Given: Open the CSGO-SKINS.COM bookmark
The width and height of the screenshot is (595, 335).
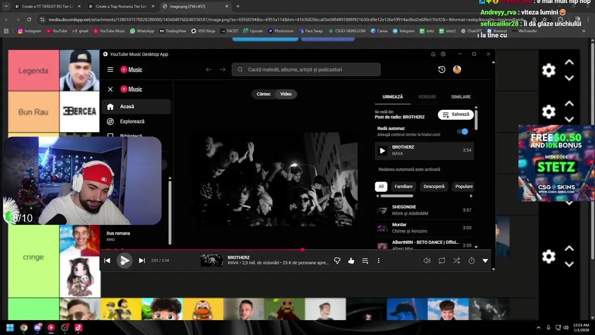Looking at the screenshot, I should tap(348, 31).
